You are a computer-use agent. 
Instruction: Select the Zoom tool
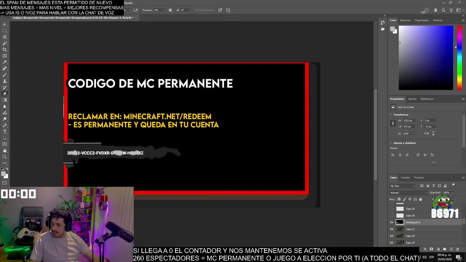(5, 157)
